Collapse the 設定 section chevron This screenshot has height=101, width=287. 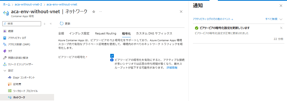(5, 70)
